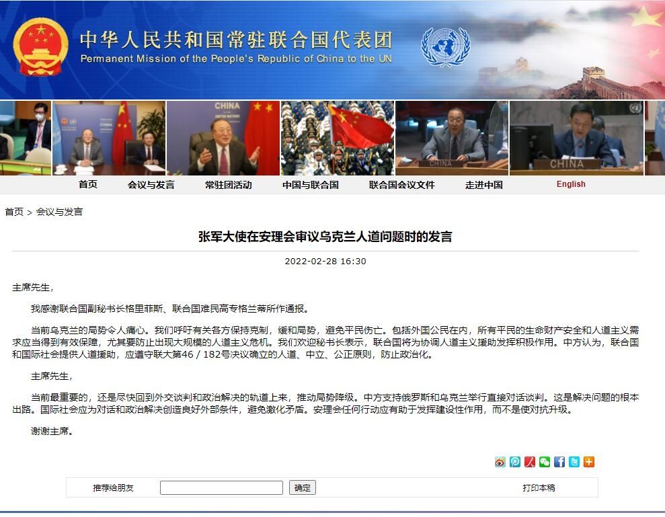Screen dimensions: 665x517
Task: Click the date 2022-02-28 16:30
Action: pos(325,262)
